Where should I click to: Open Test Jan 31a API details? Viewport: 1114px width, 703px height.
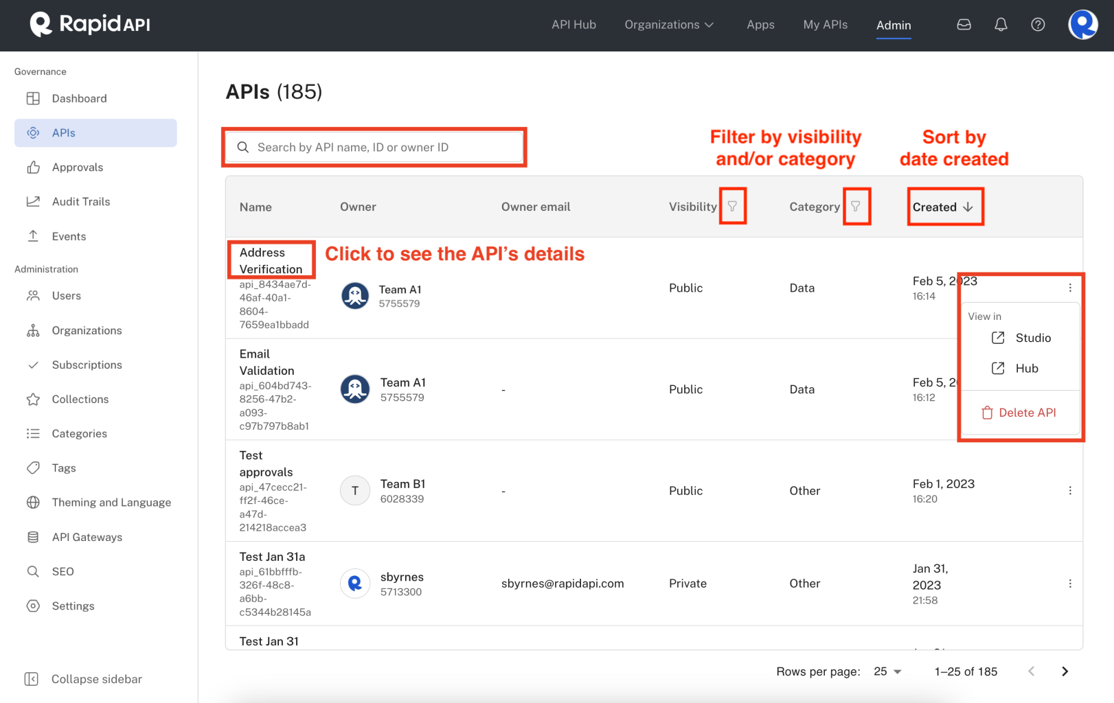click(x=272, y=557)
